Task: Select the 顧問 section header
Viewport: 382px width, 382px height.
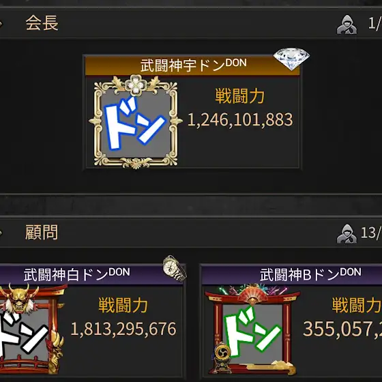Action: (x=191, y=233)
